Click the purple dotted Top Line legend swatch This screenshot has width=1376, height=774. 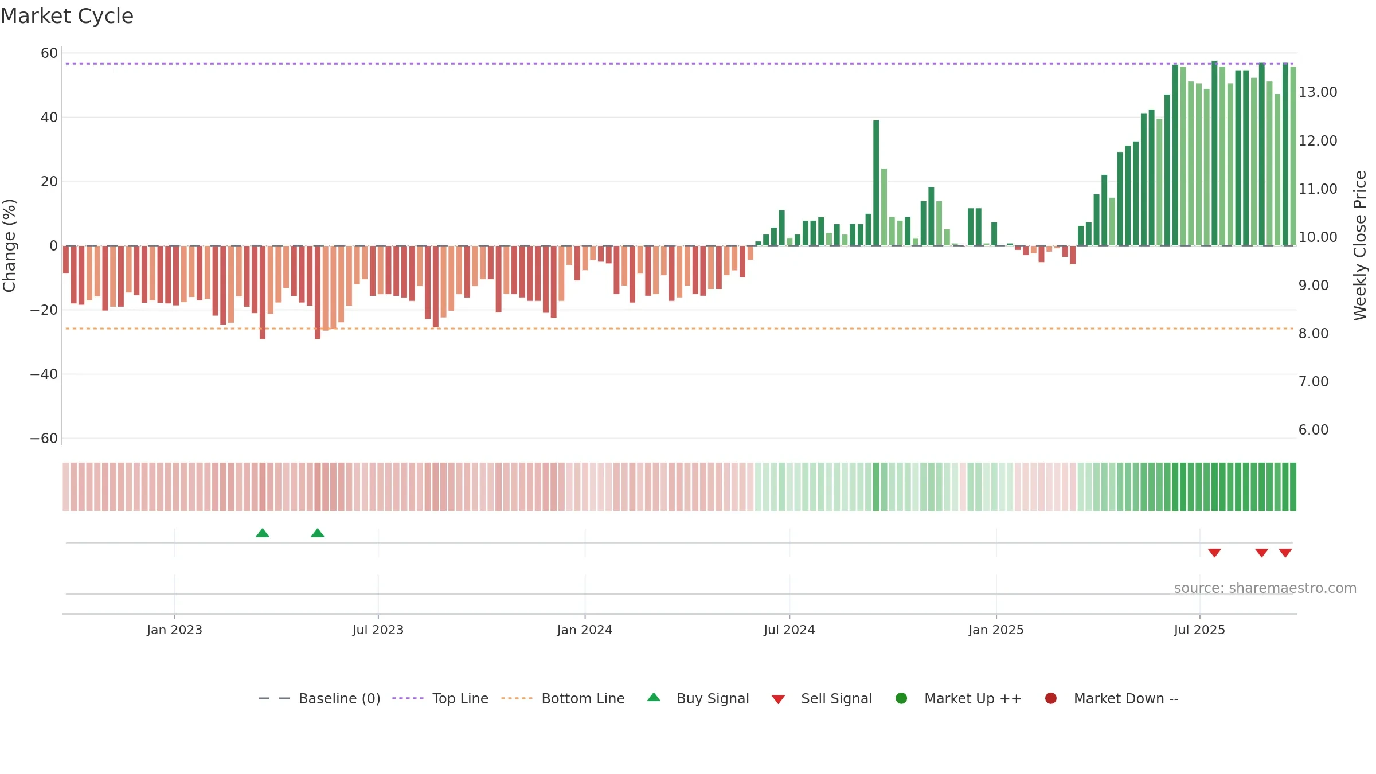(x=408, y=698)
